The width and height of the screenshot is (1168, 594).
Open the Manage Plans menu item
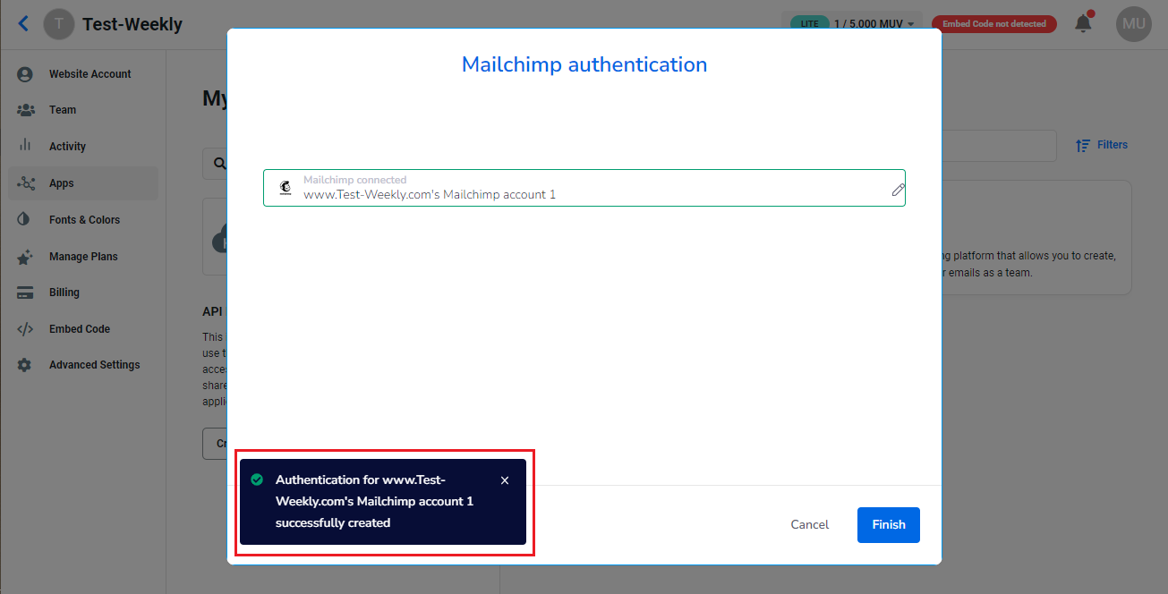[x=82, y=257]
